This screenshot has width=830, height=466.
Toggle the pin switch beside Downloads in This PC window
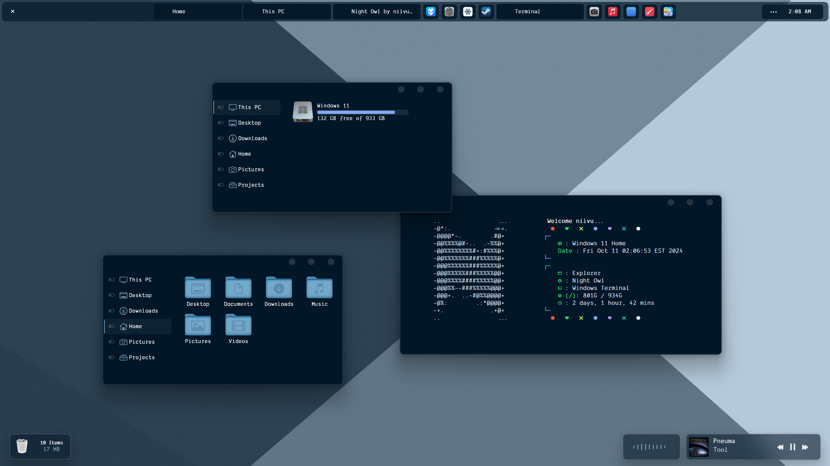221,138
